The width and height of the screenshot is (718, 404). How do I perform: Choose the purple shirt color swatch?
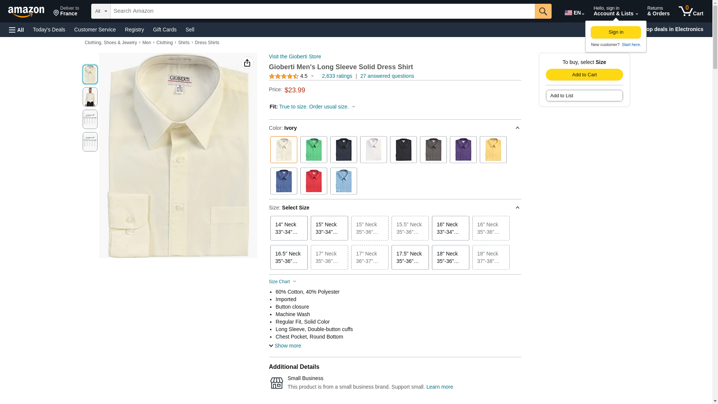[463, 150]
